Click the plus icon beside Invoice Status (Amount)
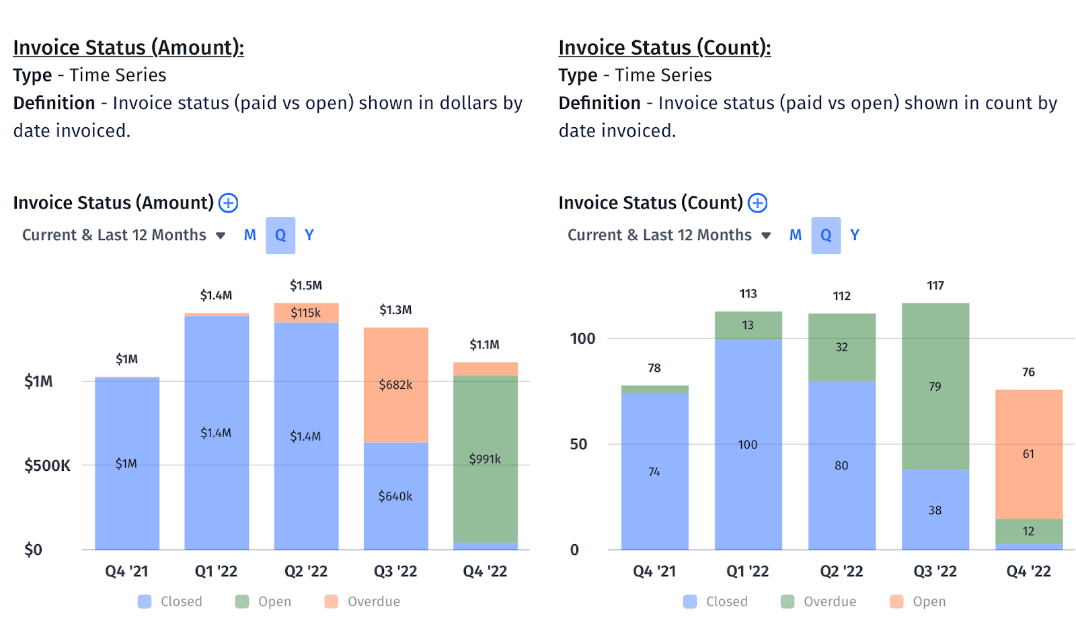This screenshot has width=1076, height=641. click(229, 203)
